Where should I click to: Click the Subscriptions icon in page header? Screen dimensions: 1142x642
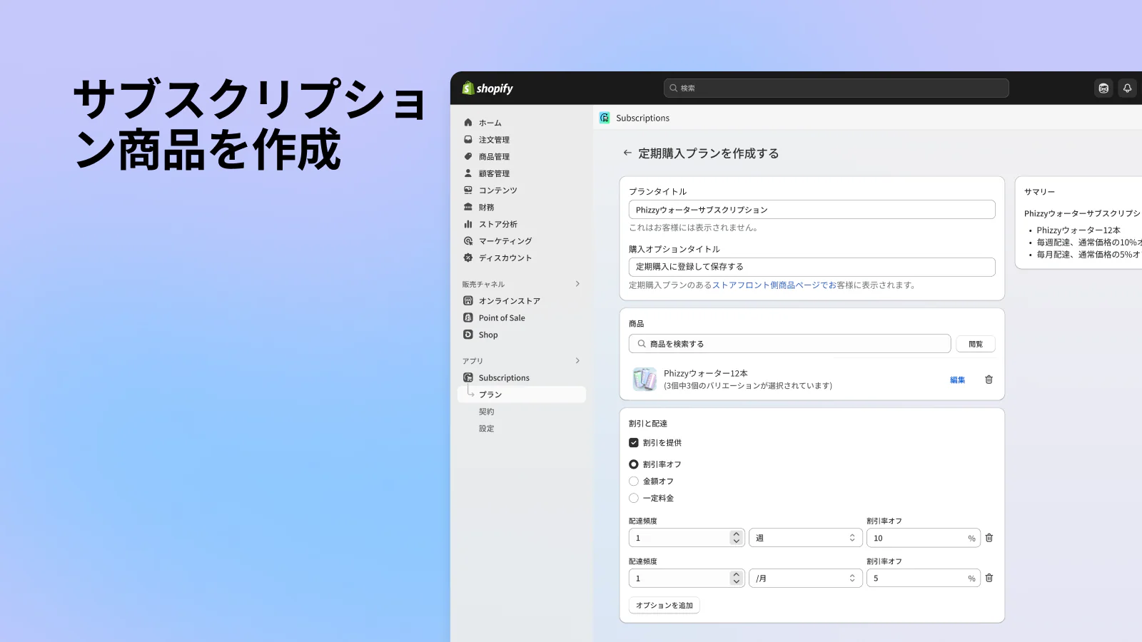click(x=605, y=118)
